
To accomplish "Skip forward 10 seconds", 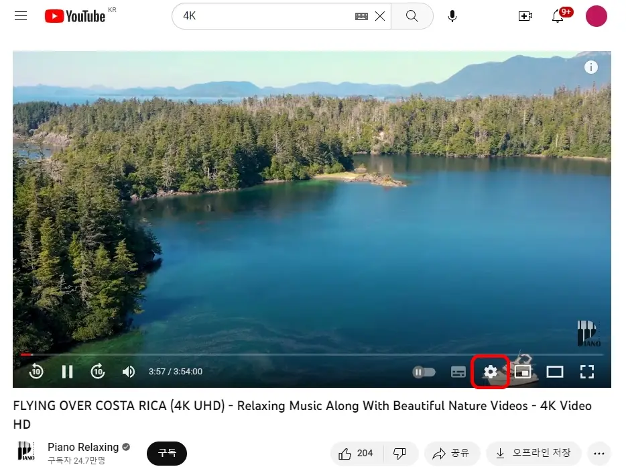I will pyautogui.click(x=98, y=372).
